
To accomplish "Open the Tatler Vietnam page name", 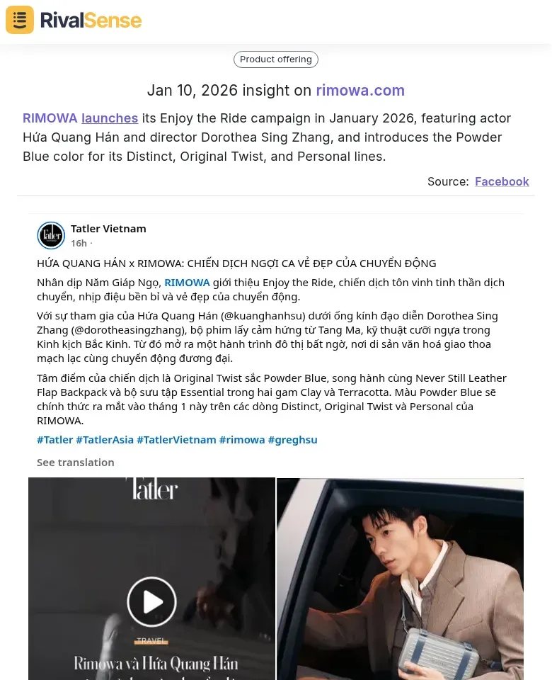I will (x=108, y=229).
